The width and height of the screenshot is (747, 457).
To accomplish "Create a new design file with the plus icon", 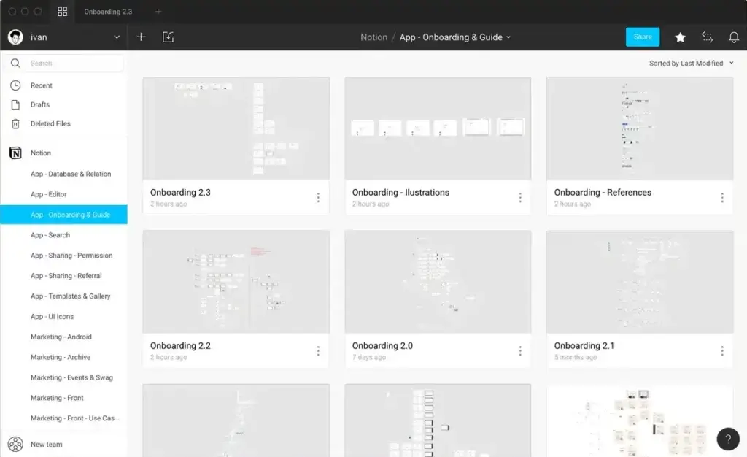I will tap(141, 36).
